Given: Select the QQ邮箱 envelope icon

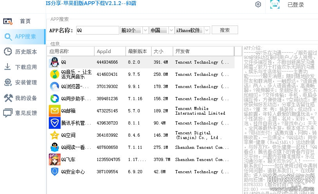Looking at the screenshot, I should pyautogui.click(x=54, y=111).
